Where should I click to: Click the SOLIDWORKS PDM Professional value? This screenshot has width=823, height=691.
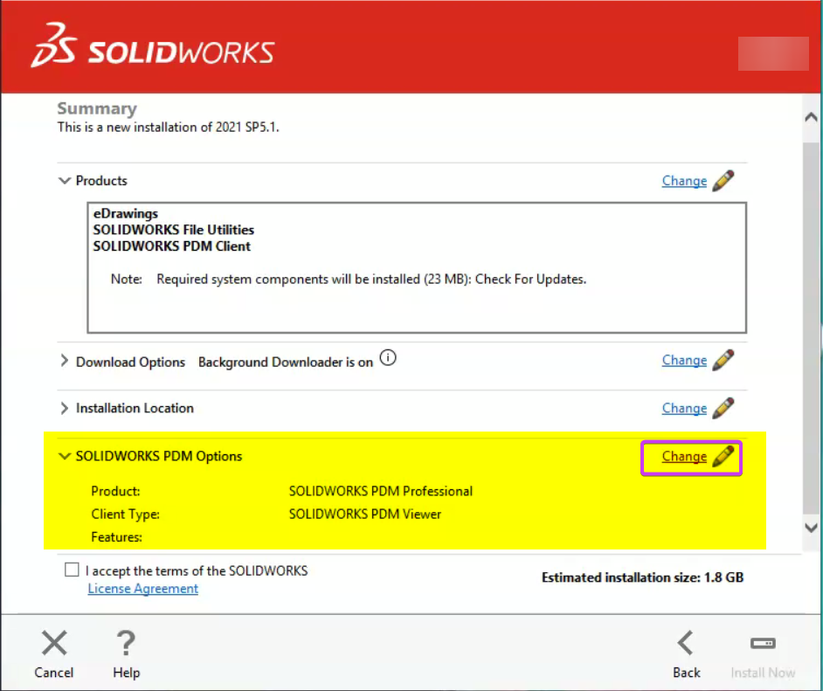[x=381, y=491]
